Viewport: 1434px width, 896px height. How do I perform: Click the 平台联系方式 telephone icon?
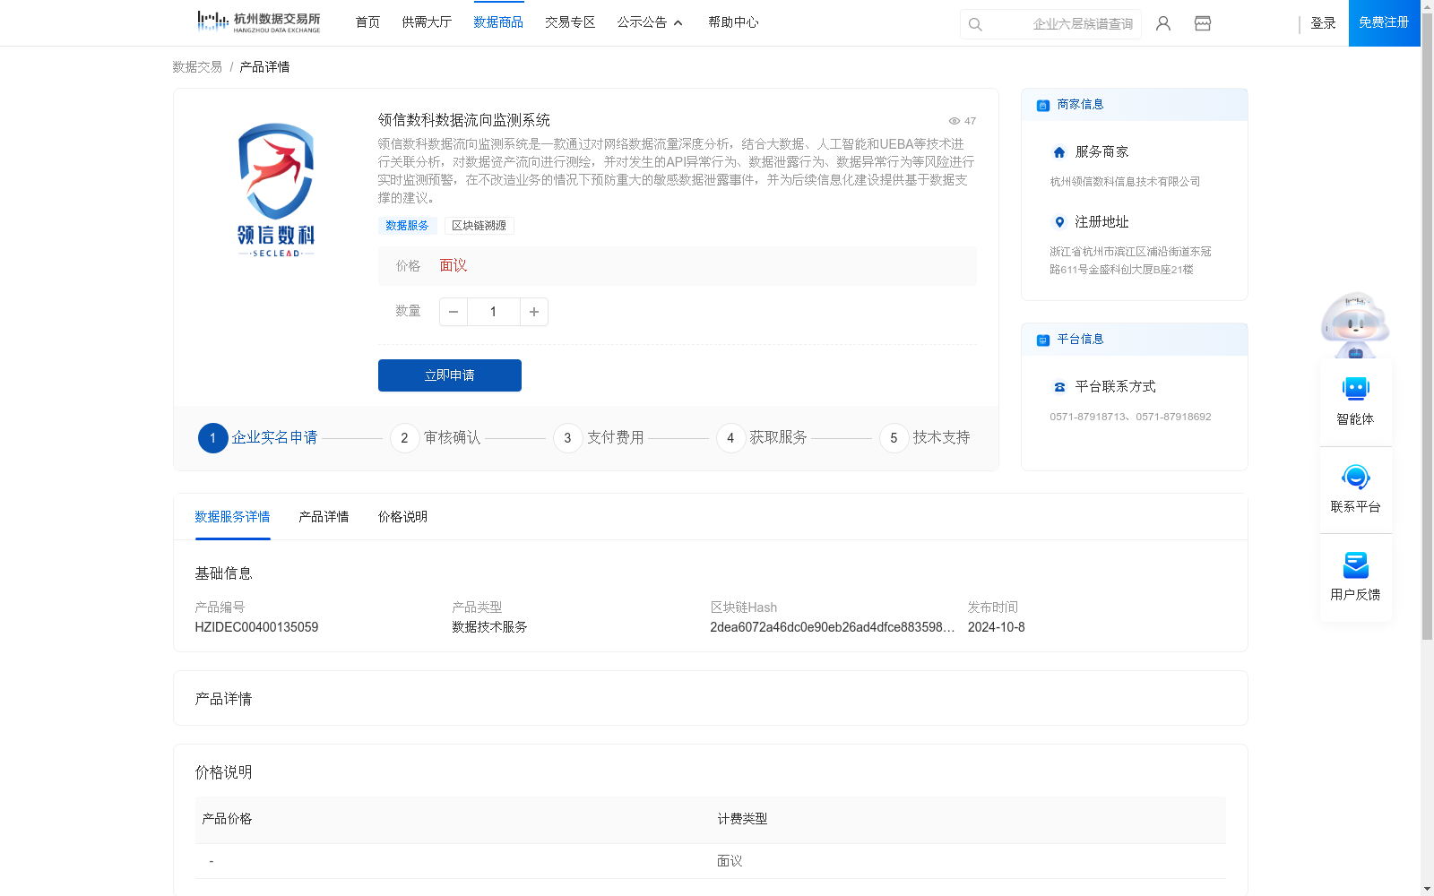1059,387
